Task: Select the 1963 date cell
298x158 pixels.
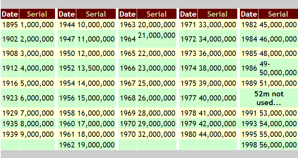Action: point(128,25)
